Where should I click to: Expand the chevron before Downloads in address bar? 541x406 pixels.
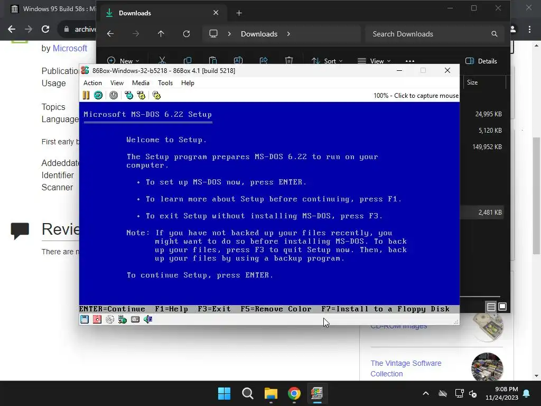[x=229, y=34]
